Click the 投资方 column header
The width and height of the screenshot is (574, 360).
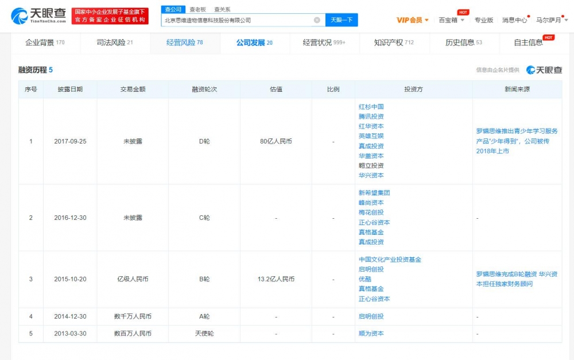[x=413, y=90]
